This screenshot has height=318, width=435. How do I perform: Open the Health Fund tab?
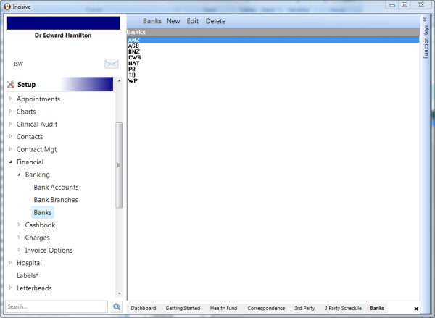tap(223, 309)
